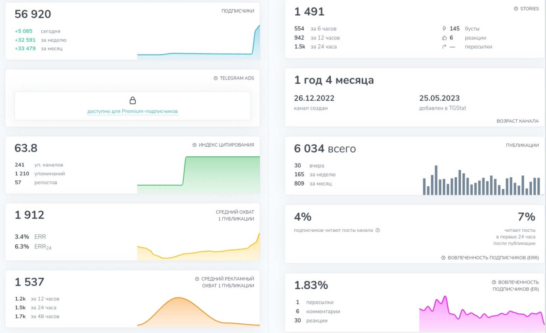Click the orange advertising reach chart

point(198,312)
